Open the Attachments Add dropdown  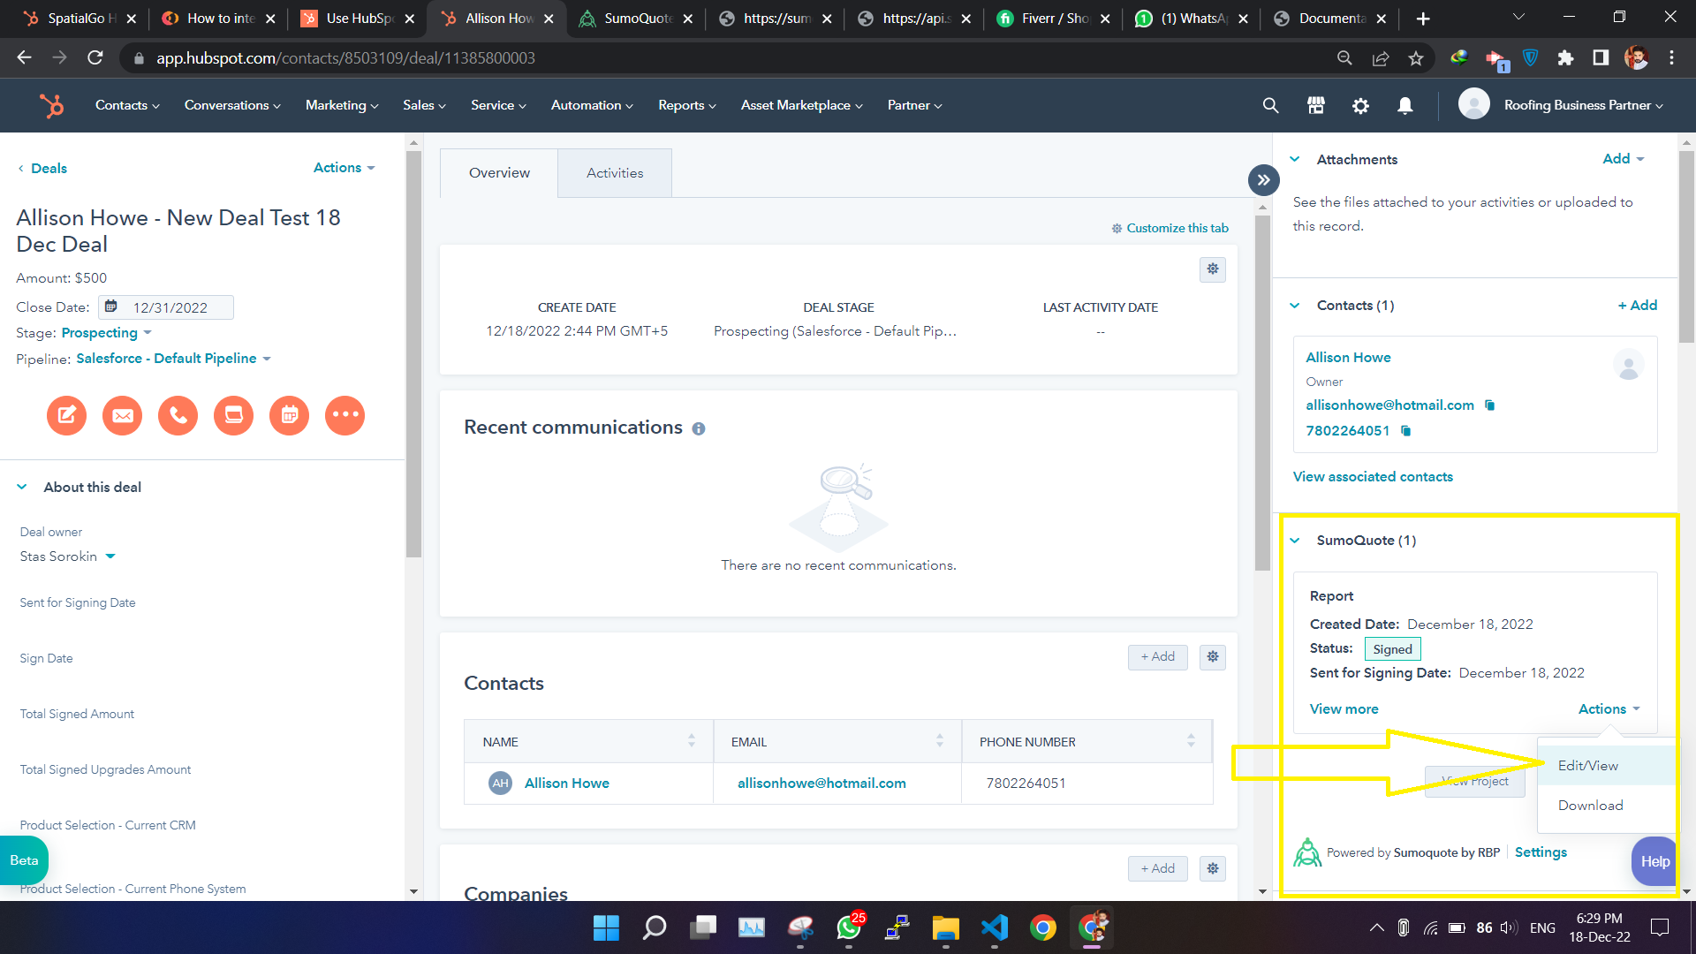pos(1624,159)
